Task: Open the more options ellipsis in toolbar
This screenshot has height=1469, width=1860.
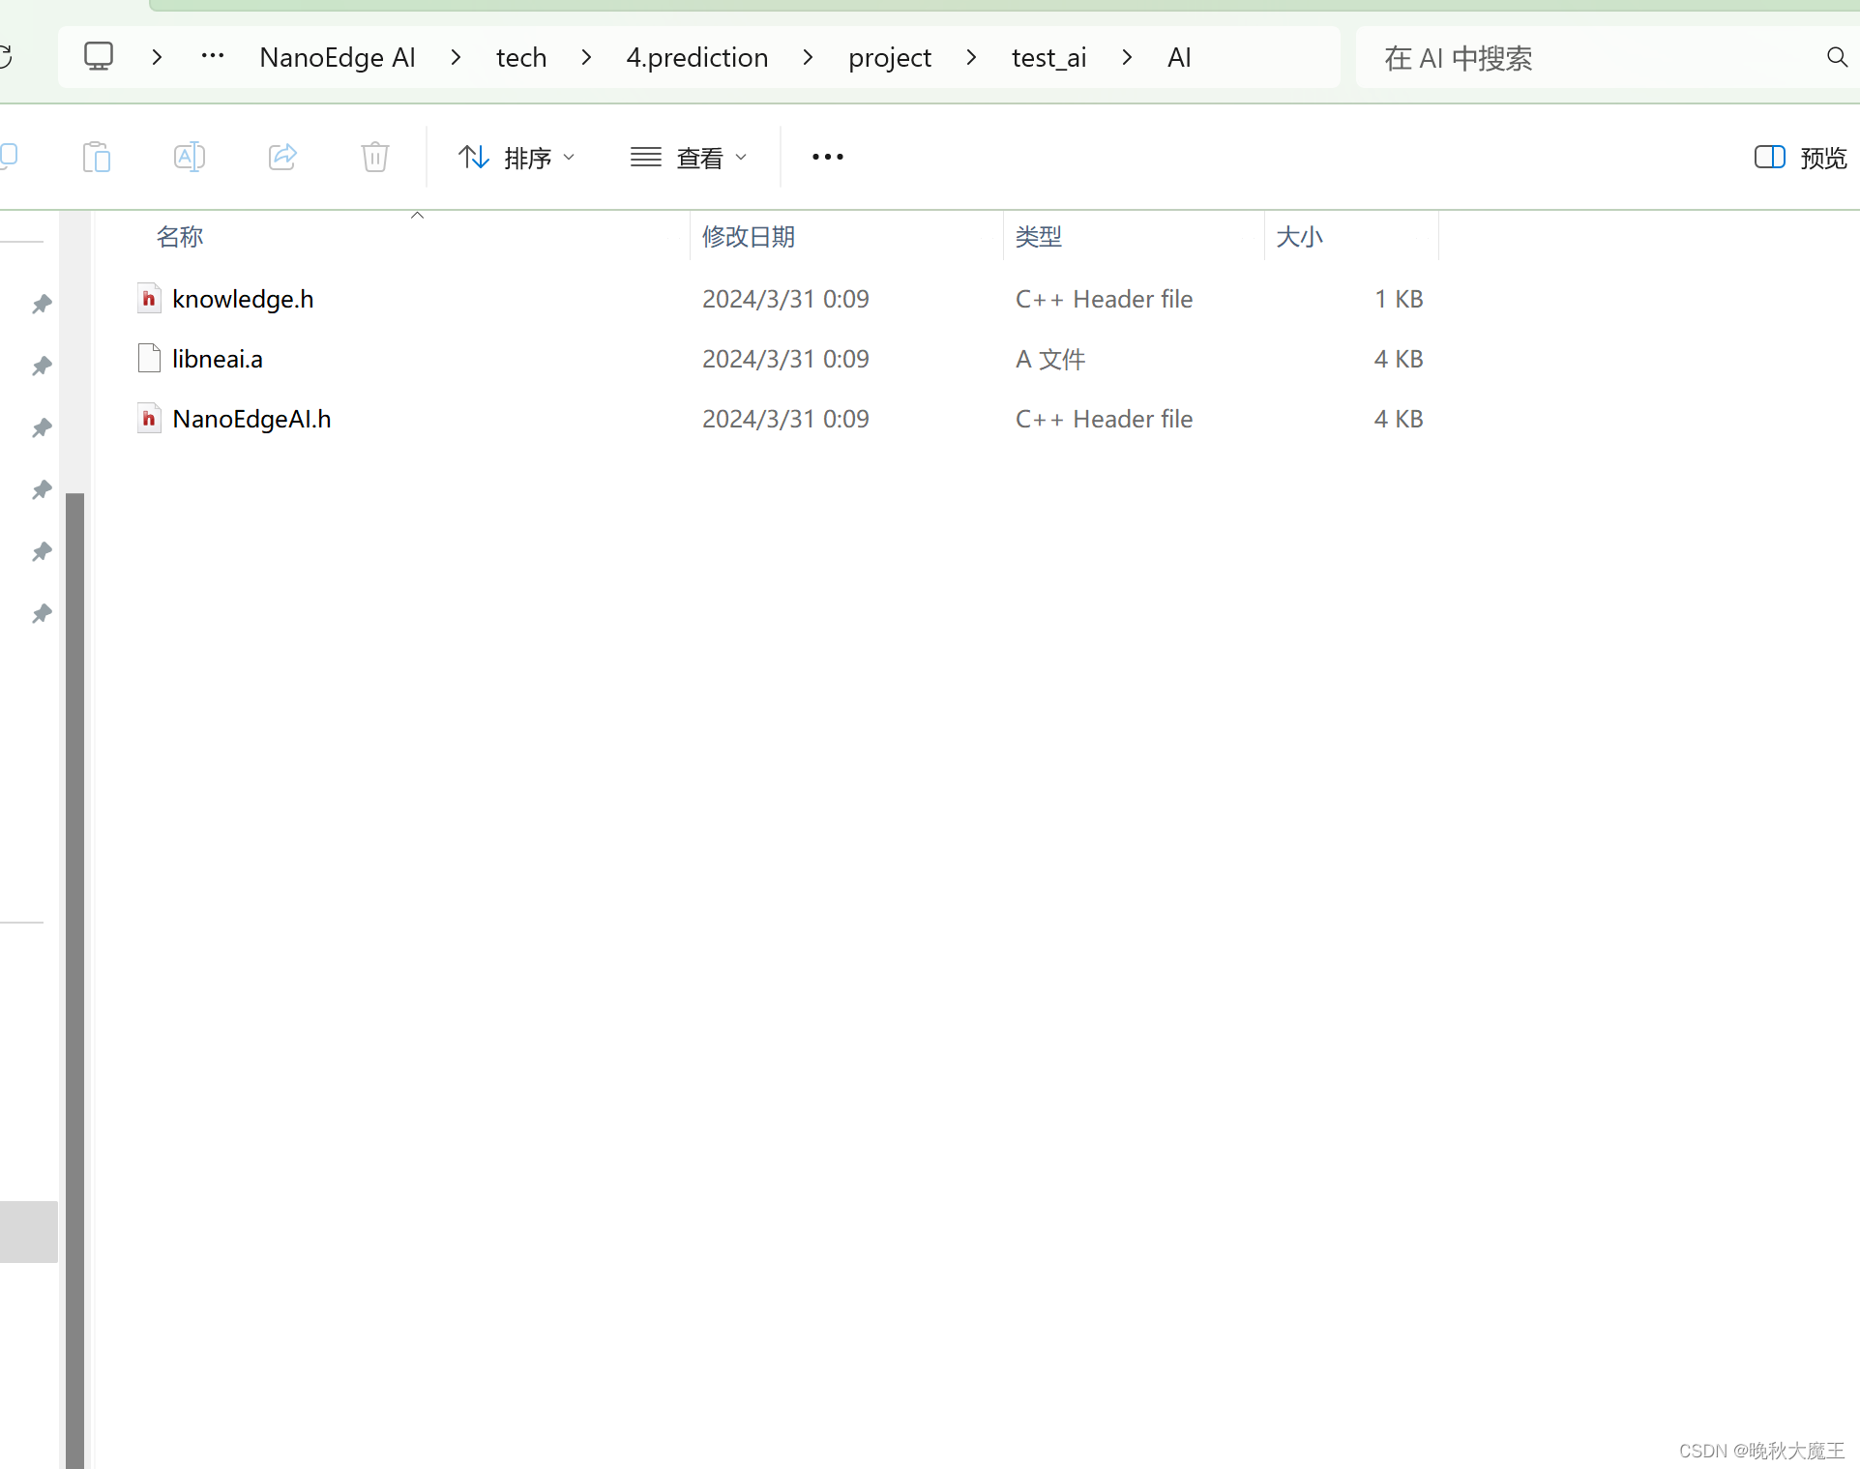Action: pyautogui.click(x=827, y=157)
